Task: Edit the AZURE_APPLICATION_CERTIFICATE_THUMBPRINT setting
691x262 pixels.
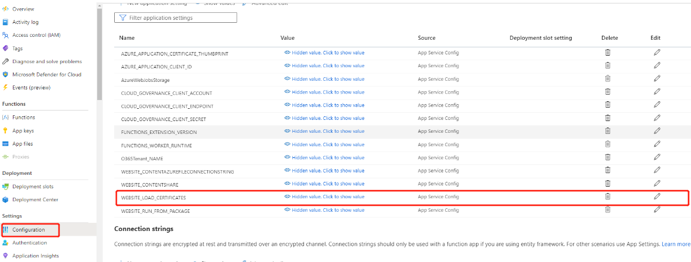Action: click(x=657, y=53)
